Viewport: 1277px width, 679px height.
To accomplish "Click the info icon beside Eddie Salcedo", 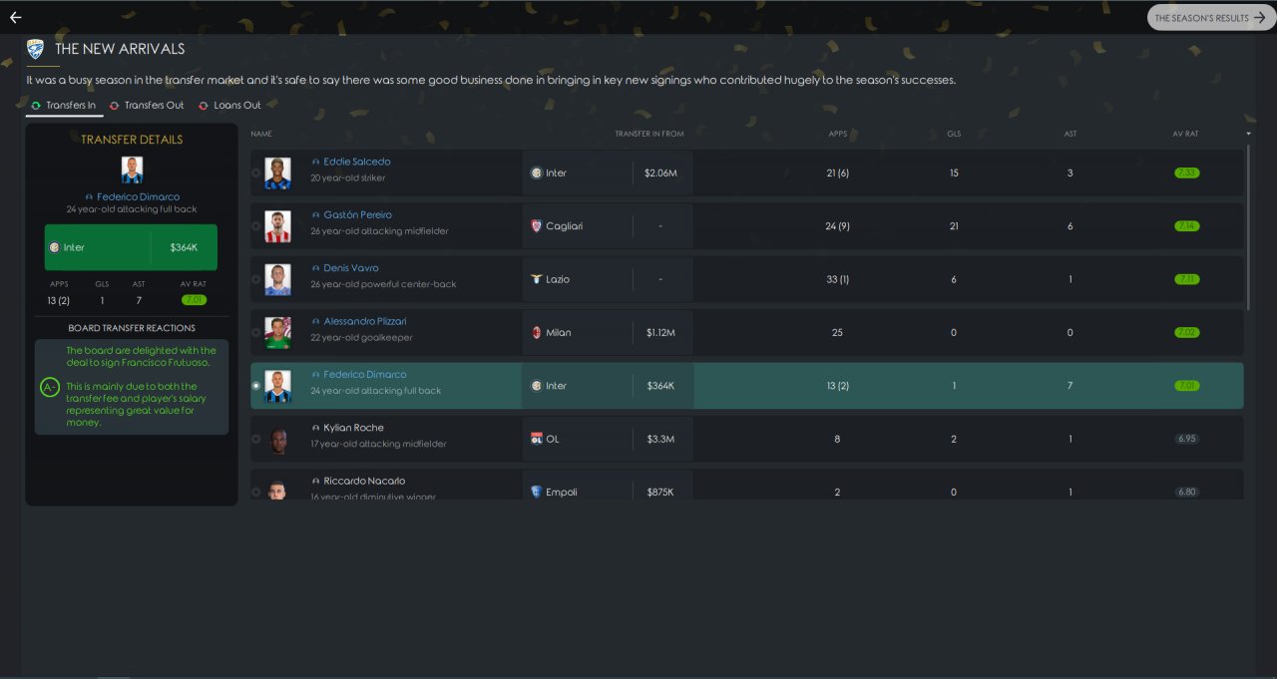I will pyautogui.click(x=316, y=162).
